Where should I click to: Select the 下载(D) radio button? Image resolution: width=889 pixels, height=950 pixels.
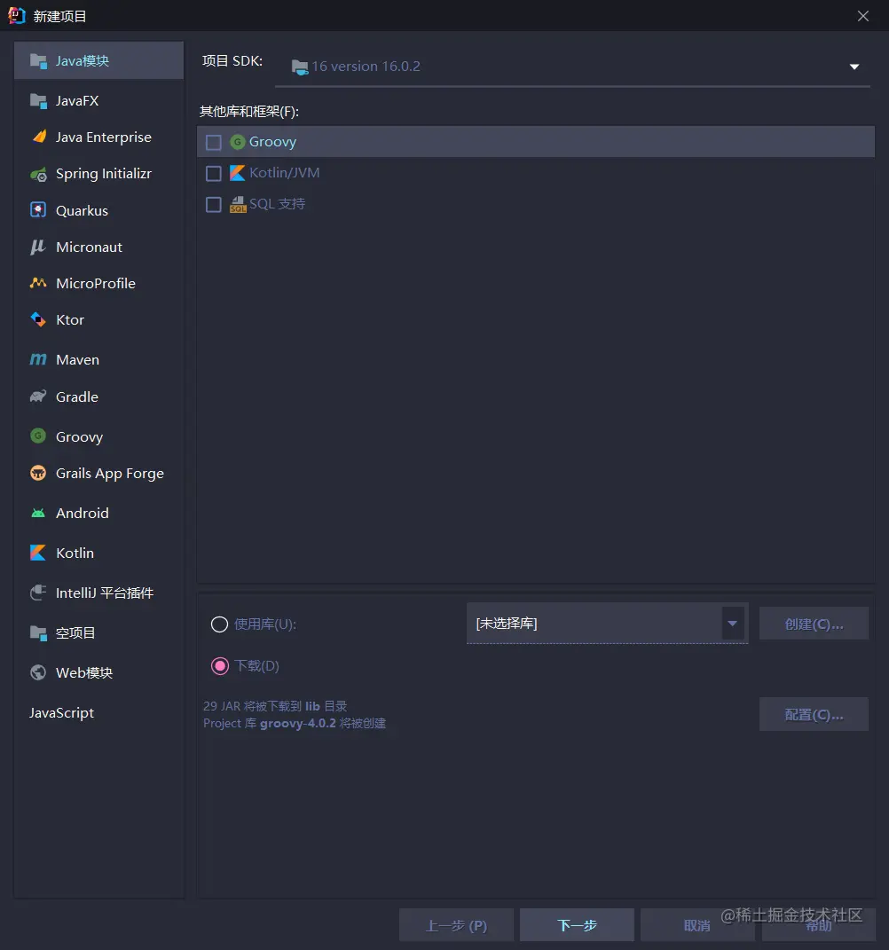click(219, 666)
